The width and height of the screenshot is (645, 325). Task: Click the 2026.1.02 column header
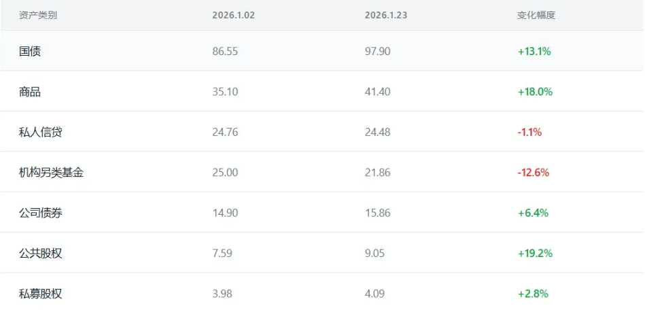tap(233, 15)
